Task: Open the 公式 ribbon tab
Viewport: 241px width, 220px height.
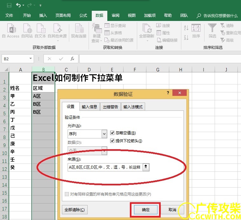Action: click(x=83, y=16)
